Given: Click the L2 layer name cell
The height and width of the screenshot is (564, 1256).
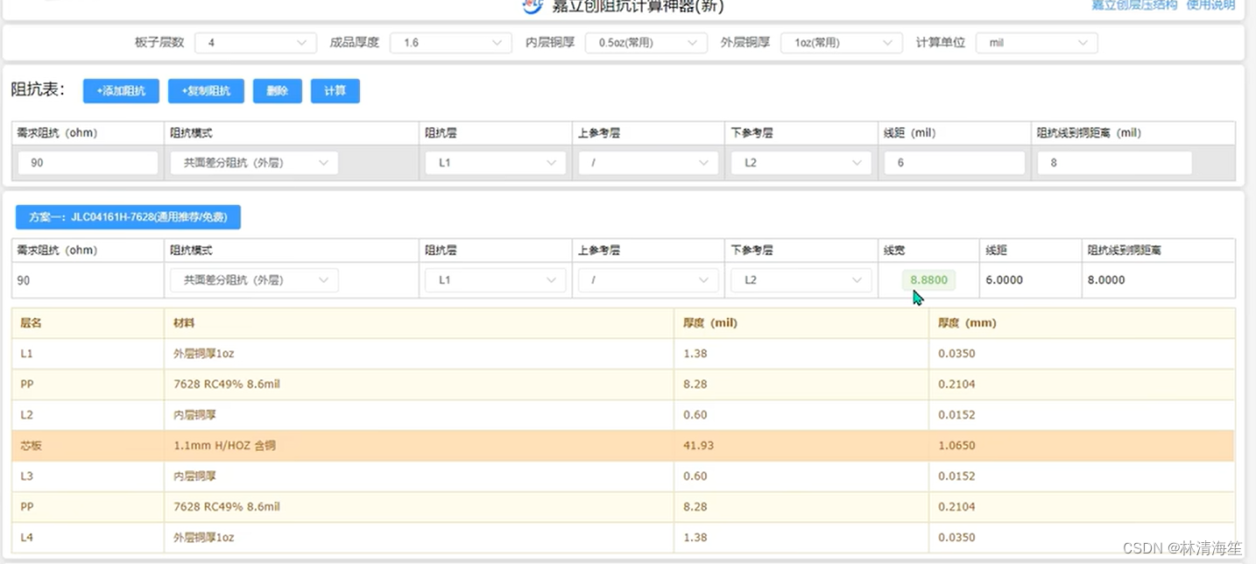Looking at the screenshot, I should (x=88, y=415).
